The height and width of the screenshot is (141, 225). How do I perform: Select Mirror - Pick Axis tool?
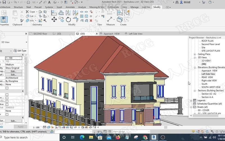pyautogui.click(x=68, y=13)
